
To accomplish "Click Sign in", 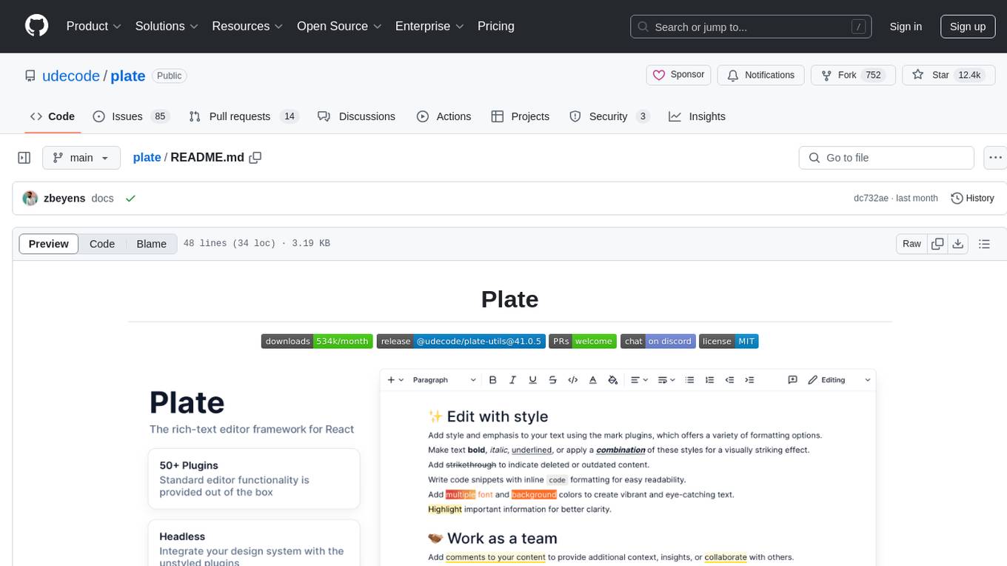I will (x=906, y=27).
